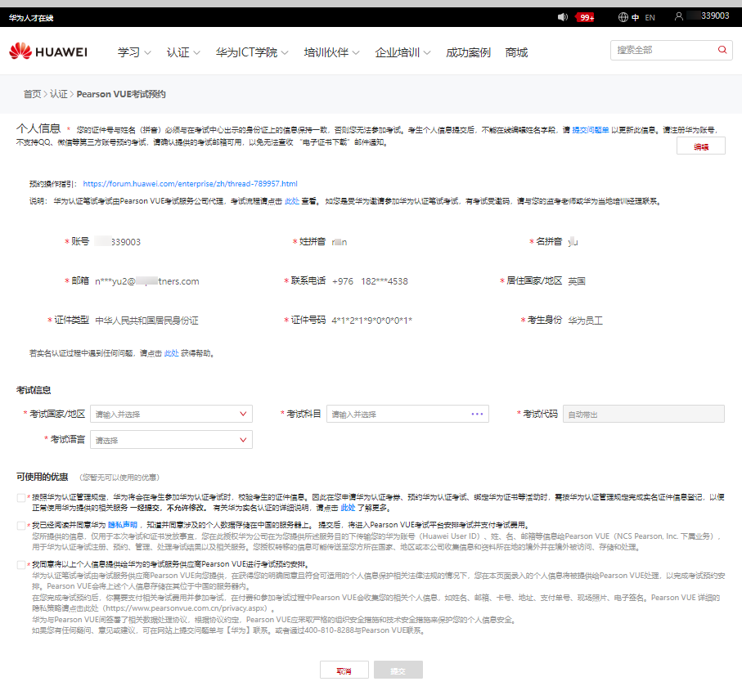Screen dimensions: 742x695
Task: Click the 联系电话 value 182***4538
Action: tap(384, 281)
